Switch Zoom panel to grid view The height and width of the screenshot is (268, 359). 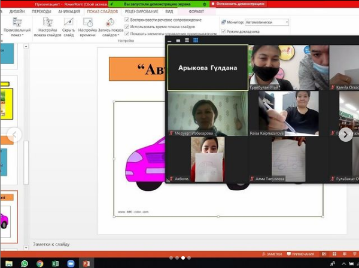coord(196,41)
